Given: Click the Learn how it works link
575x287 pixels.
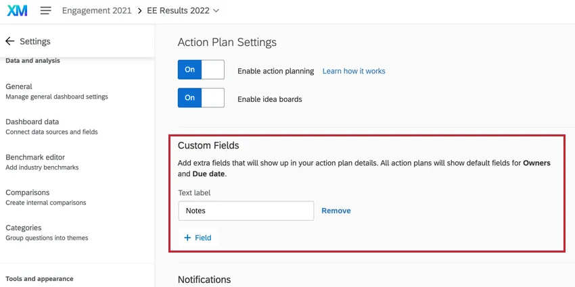Looking at the screenshot, I should pos(354,71).
